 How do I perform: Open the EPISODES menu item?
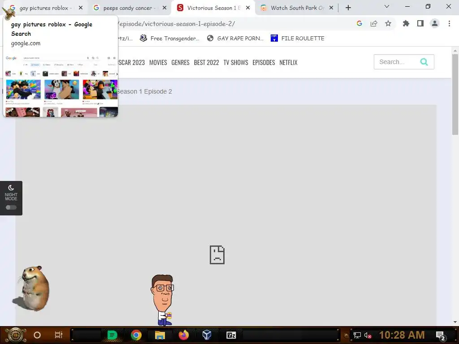pos(264,62)
